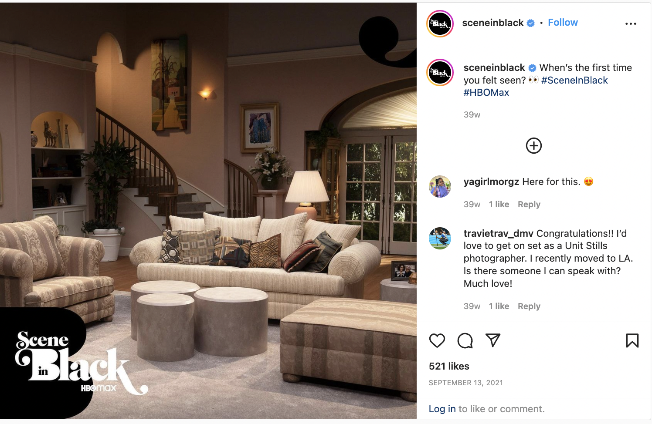View the 521 likes list
This screenshot has width=652, height=424.
[449, 366]
